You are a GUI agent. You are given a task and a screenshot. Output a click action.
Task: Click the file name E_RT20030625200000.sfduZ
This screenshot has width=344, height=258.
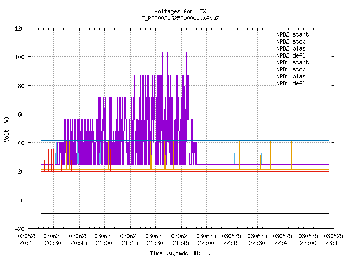(180, 18)
